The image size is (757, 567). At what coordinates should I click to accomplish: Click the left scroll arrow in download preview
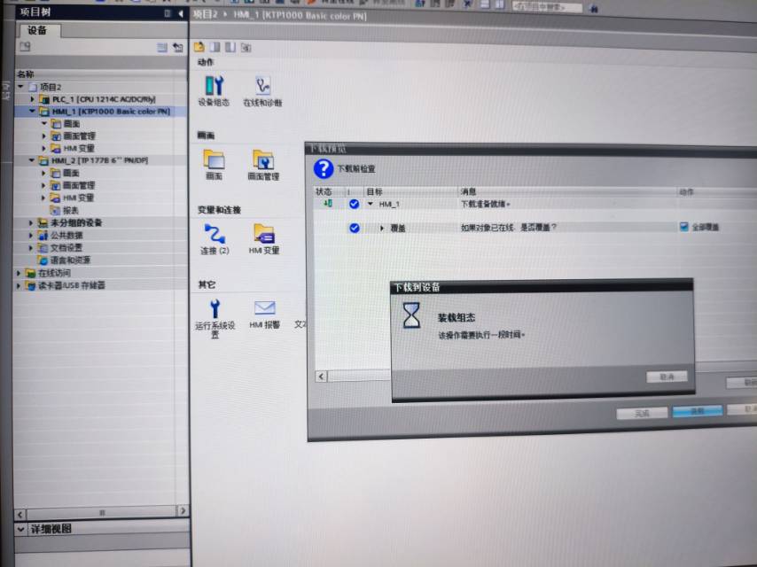322,376
